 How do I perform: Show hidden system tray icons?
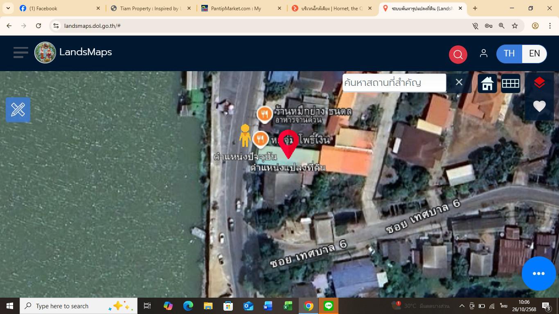point(462,306)
